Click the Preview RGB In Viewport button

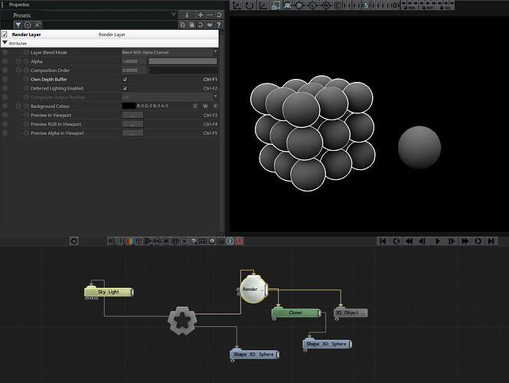tap(132, 124)
